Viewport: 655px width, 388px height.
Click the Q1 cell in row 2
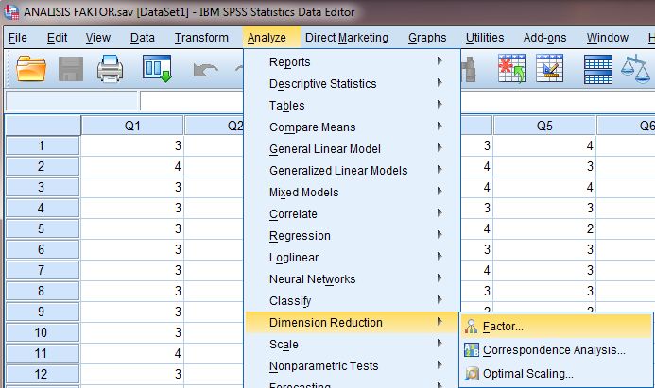coord(132,166)
